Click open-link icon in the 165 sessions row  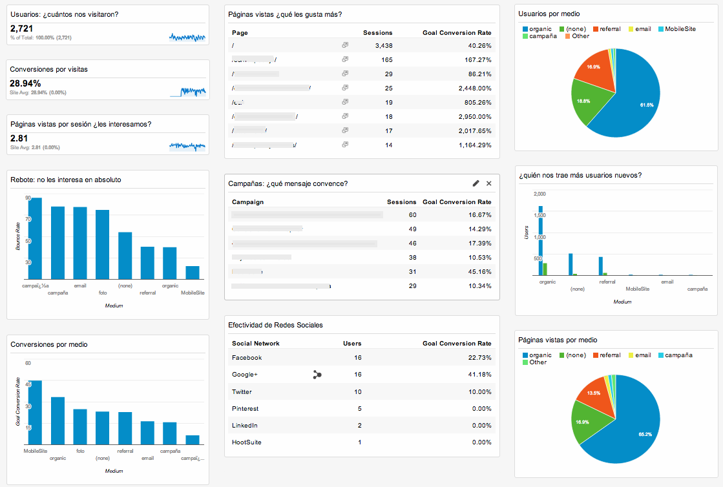point(345,59)
